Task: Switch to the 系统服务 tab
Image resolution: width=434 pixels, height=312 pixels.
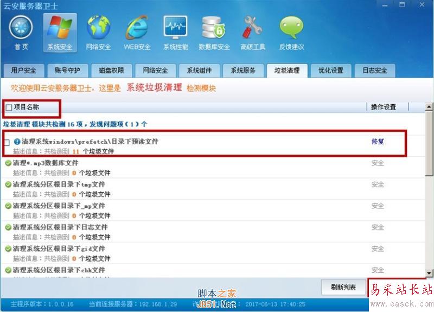Action: click(x=243, y=71)
